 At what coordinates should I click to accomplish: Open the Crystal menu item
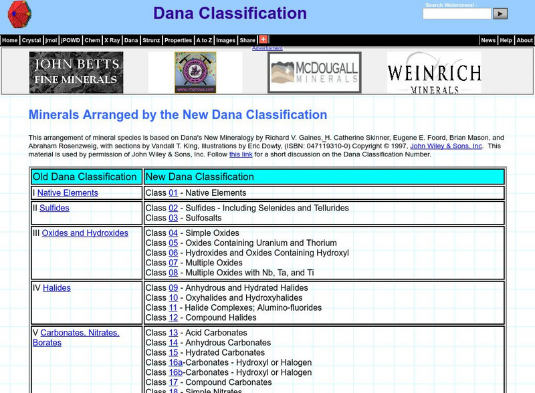coord(31,40)
